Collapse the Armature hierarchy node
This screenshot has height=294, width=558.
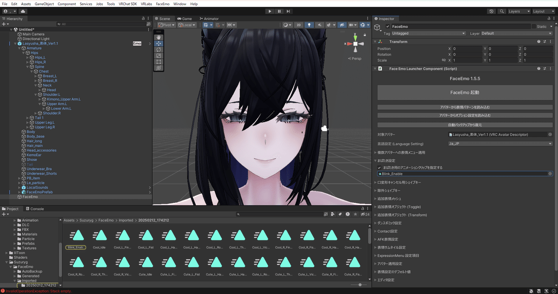[x=20, y=48]
